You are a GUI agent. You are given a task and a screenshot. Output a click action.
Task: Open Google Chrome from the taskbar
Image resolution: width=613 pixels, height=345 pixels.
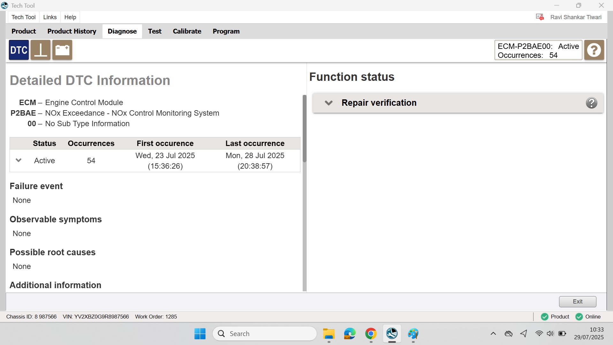[371, 334]
